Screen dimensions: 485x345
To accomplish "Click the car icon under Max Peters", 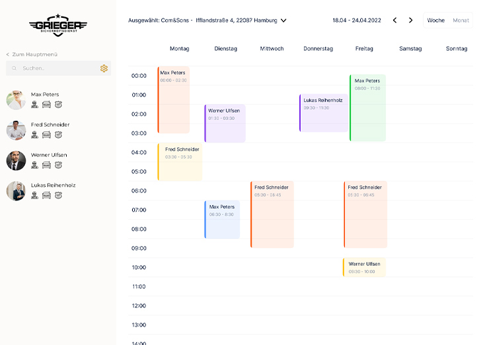I will coord(46,104).
